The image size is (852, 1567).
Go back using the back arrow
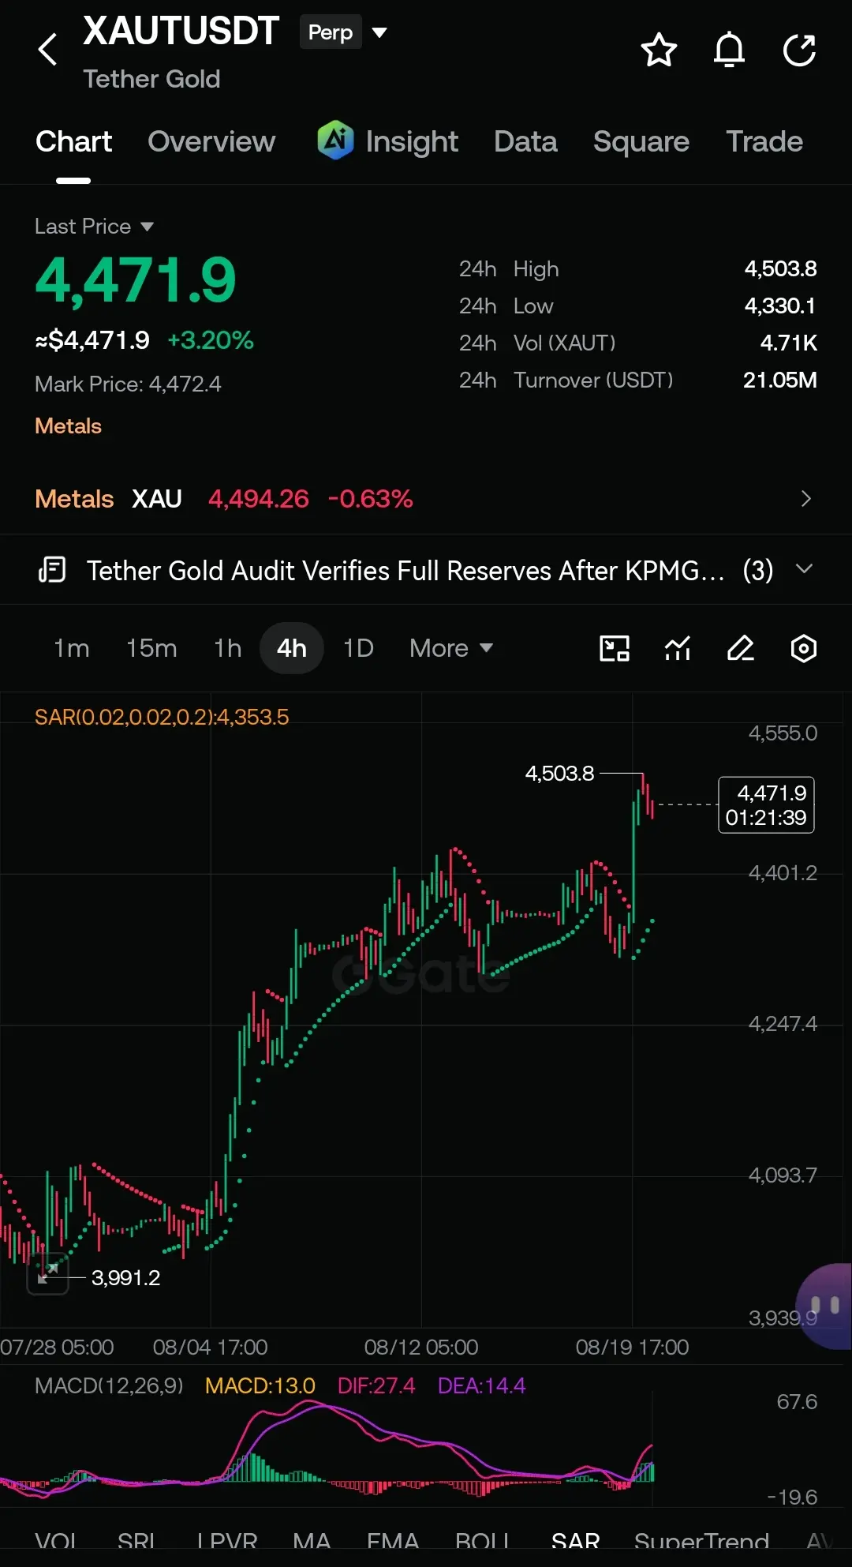point(48,50)
